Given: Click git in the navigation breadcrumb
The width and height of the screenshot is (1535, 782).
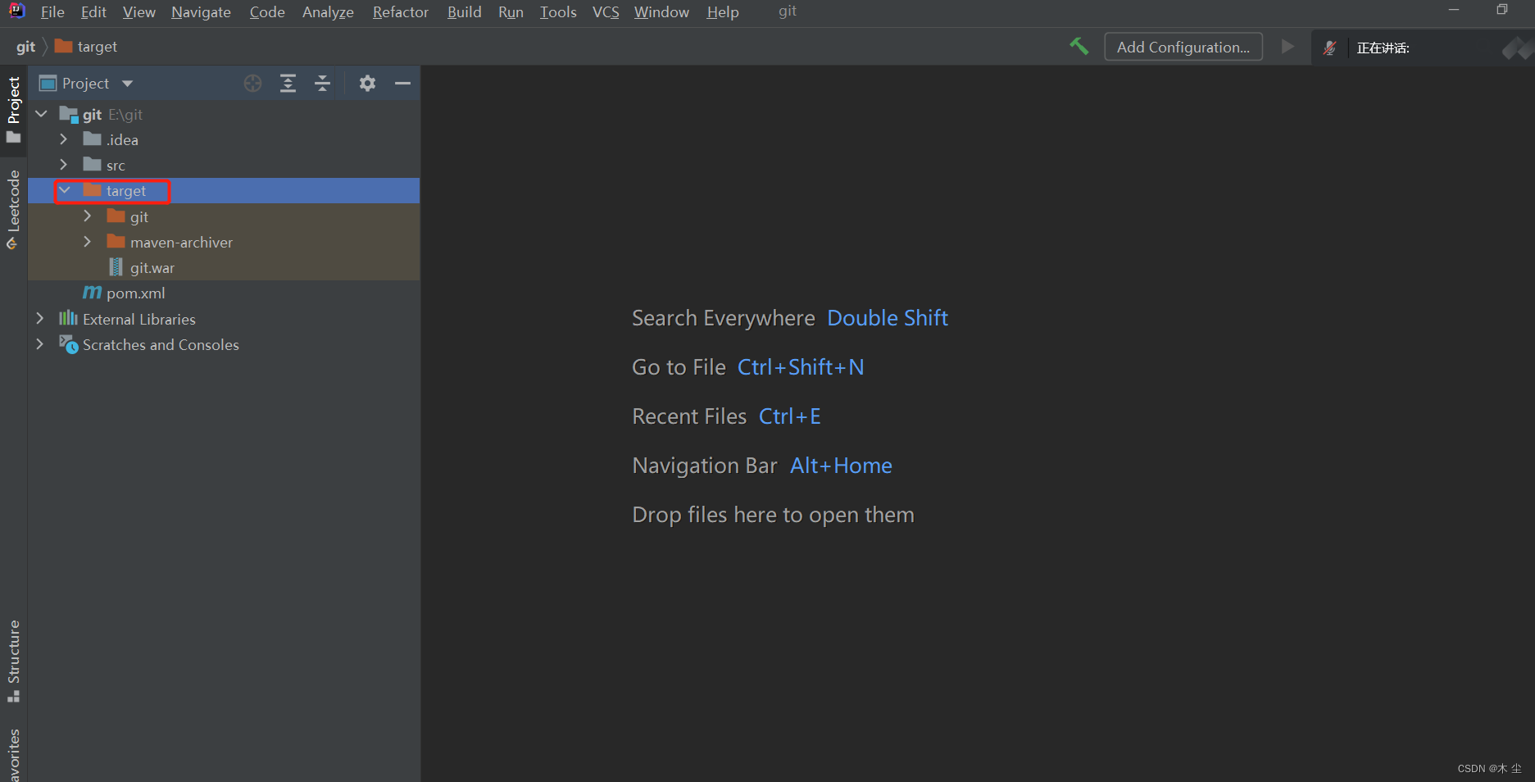Looking at the screenshot, I should pos(25,46).
